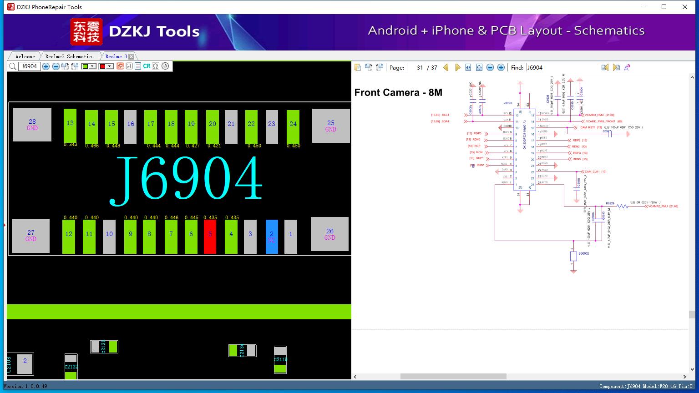This screenshot has height=393, width=699.
Task: Toggle the CR capacitor/resistor display
Action: coord(147,66)
